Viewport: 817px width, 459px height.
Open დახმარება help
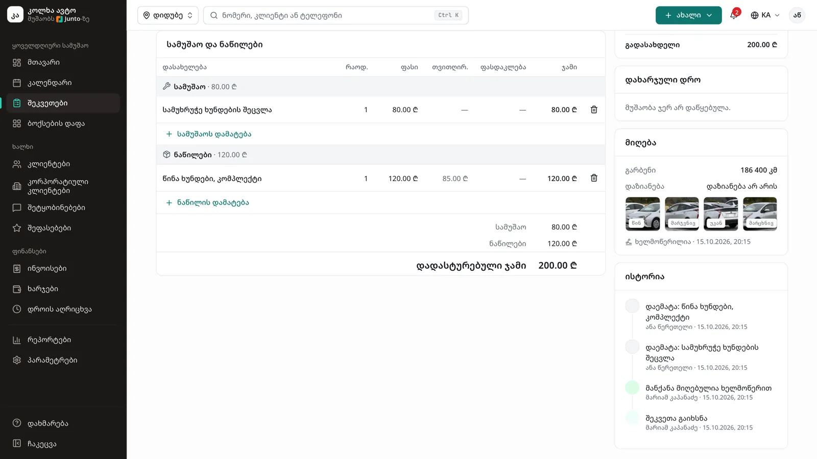pos(63,423)
